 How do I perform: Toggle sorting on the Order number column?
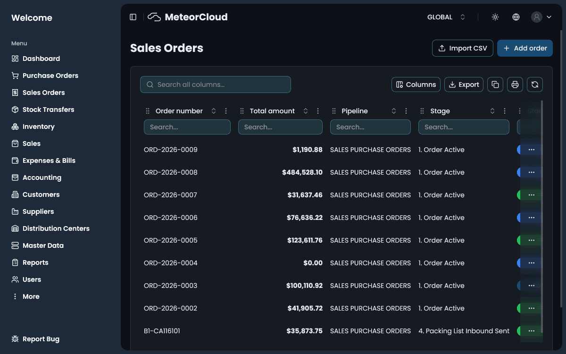pyautogui.click(x=213, y=111)
